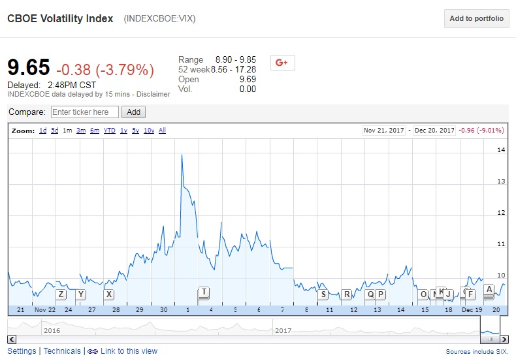Set chart zoom to 5d
Screen dimensions: 516x361
(55, 131)
